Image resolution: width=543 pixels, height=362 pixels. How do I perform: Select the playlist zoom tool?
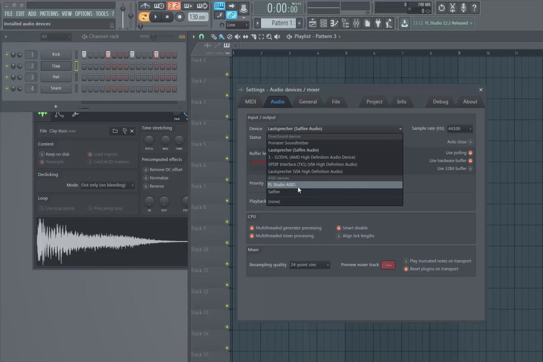click(269, 36)
